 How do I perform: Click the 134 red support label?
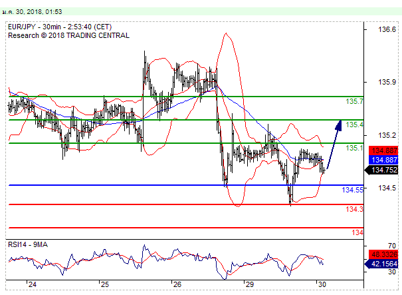[x=357, y=232]
